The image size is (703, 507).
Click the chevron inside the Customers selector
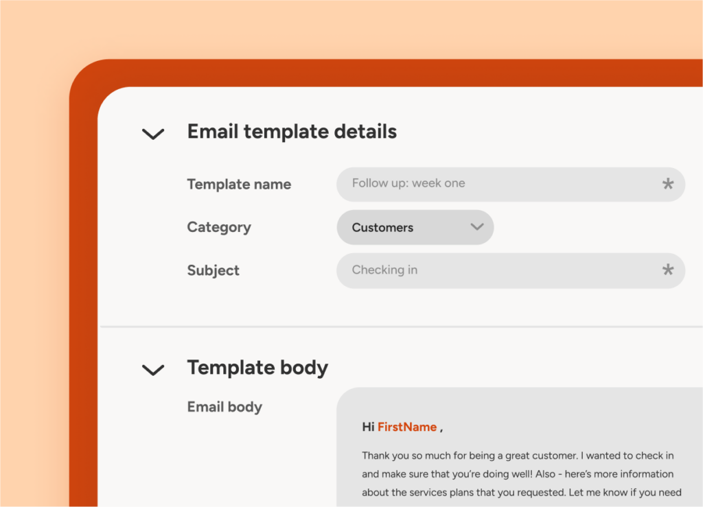click(x=477, y=227)
